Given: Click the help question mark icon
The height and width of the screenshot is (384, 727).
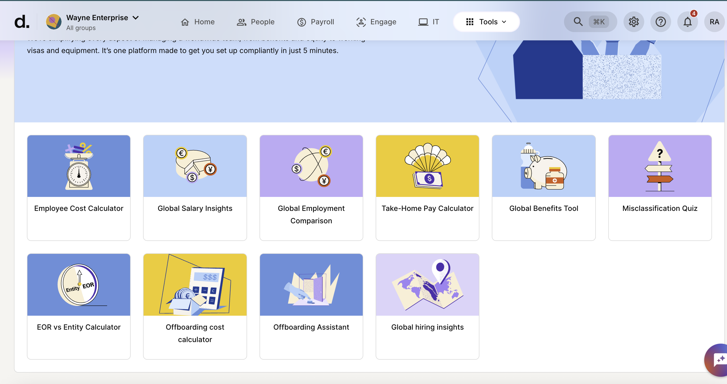Looking at the screenshot, I should [x=661, y=22].
